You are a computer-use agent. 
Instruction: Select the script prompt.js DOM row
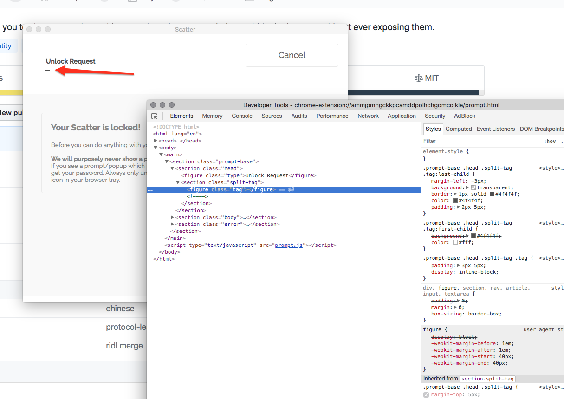tap(284, 245)
